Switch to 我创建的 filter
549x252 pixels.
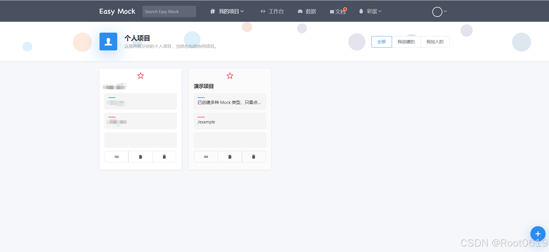(x=406, y=42)
